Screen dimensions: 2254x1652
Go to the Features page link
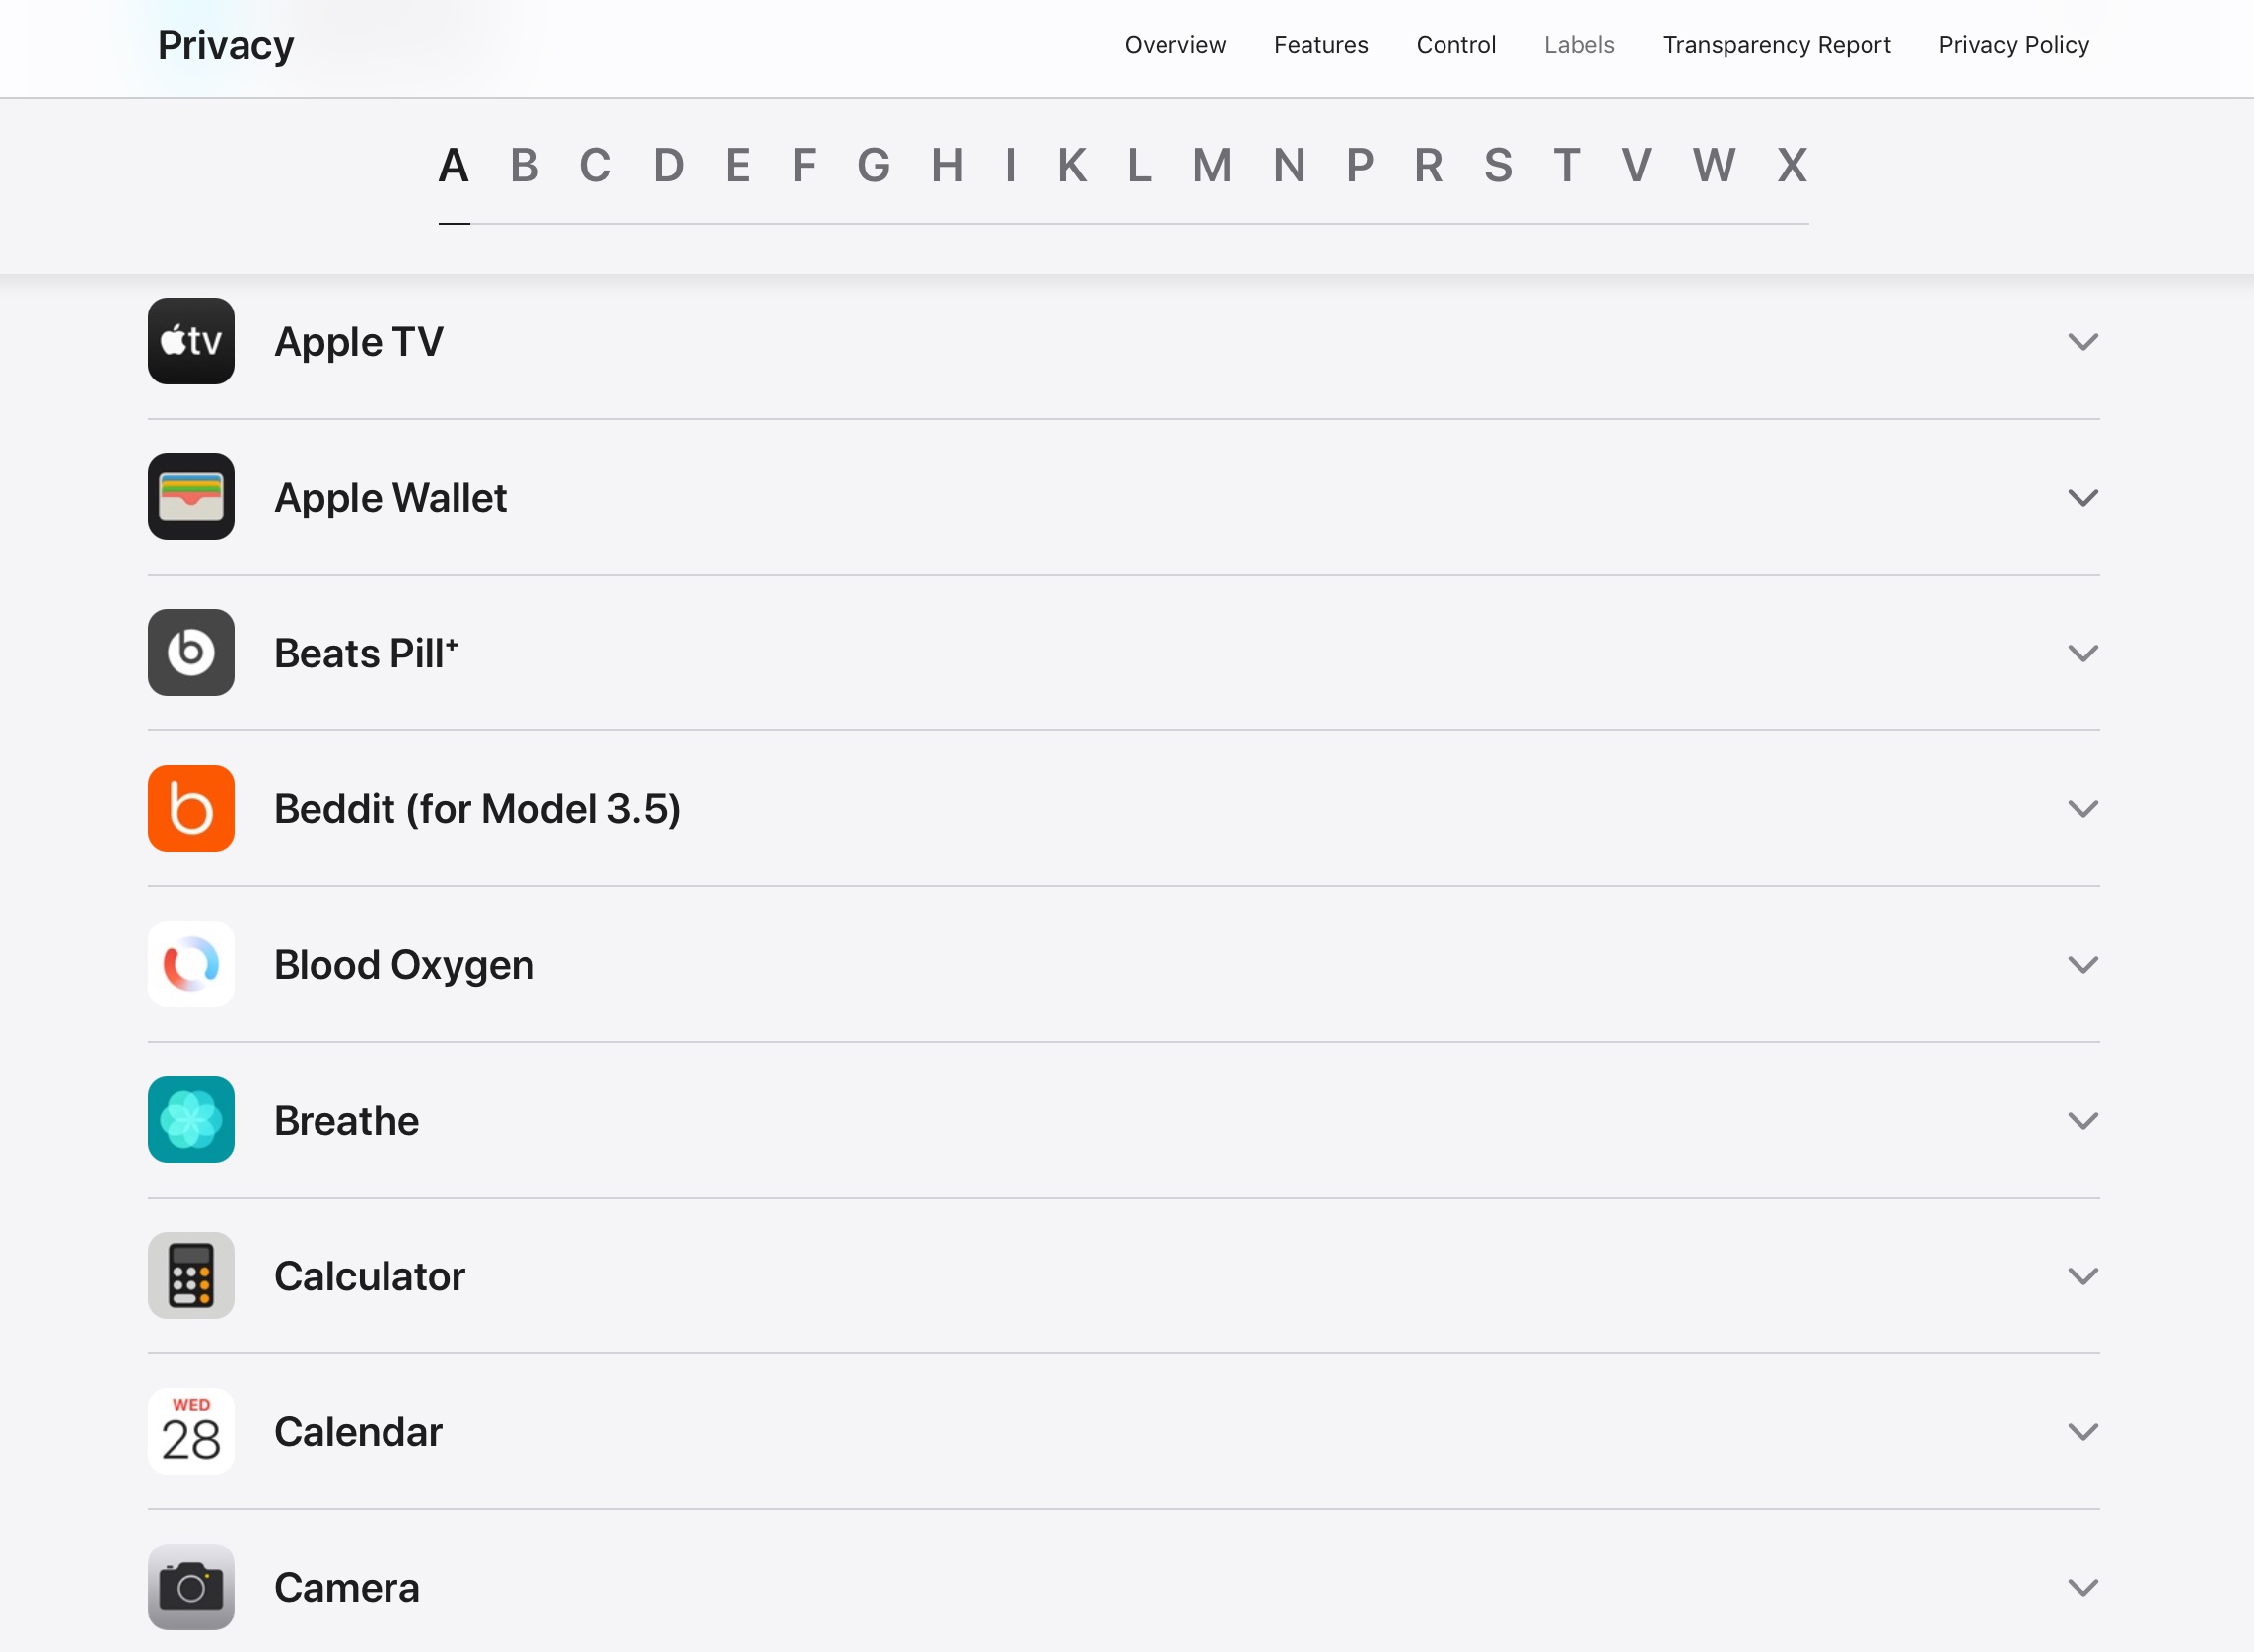1320,45
